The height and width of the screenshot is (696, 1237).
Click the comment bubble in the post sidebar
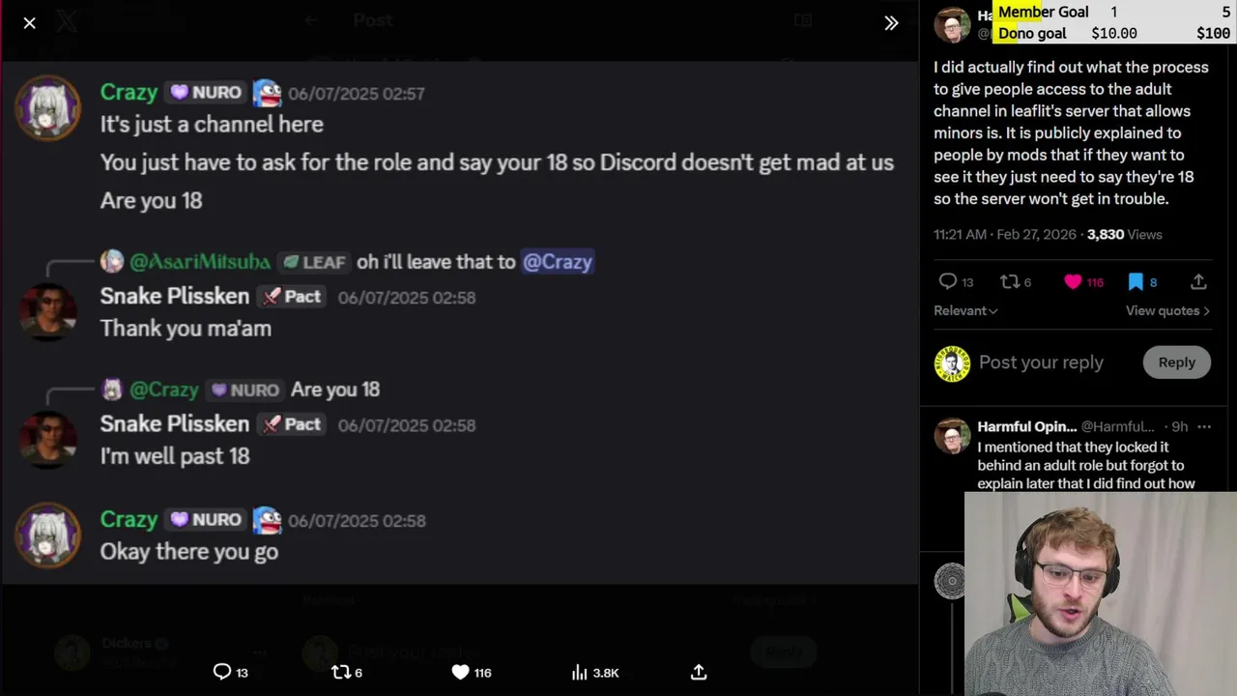(948, 281)
